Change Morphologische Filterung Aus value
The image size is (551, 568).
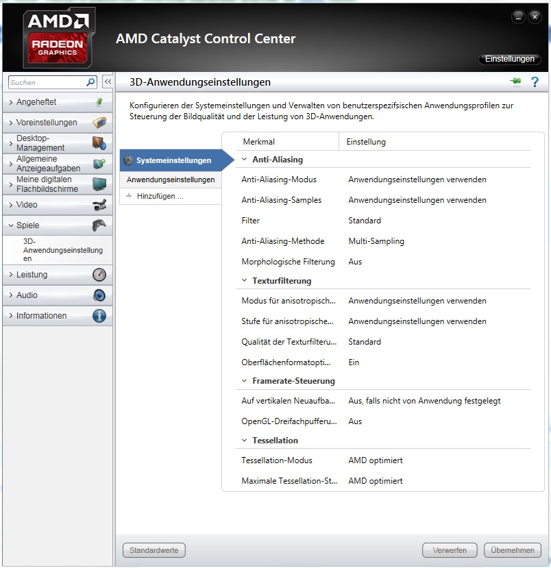pyautogui.click(x=355, y=262)
